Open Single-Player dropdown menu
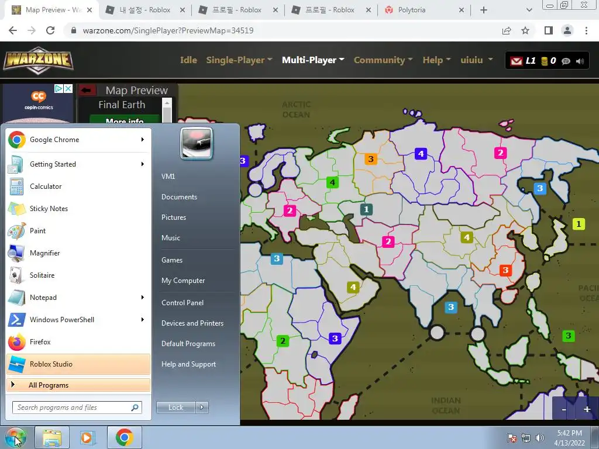The width and height of the screenshot is (599, 449). click(239, 60)
